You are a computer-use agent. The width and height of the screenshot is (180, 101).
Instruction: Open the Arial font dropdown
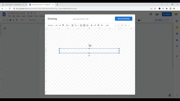111,25
